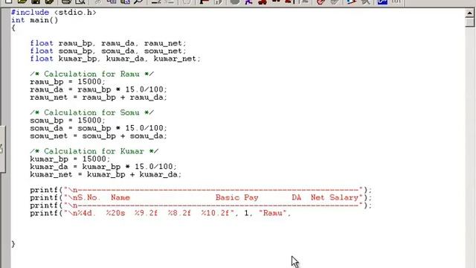Click the 'Calculation for Somu' comment
The image size is (476, 268).
click(x=92, y=112)
